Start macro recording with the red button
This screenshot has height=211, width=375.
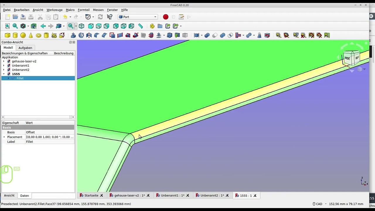tap(166, 17)
